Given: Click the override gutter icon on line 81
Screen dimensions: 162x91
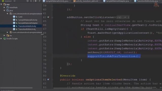Looking at the screenshot, I should [x=48, y=79].
